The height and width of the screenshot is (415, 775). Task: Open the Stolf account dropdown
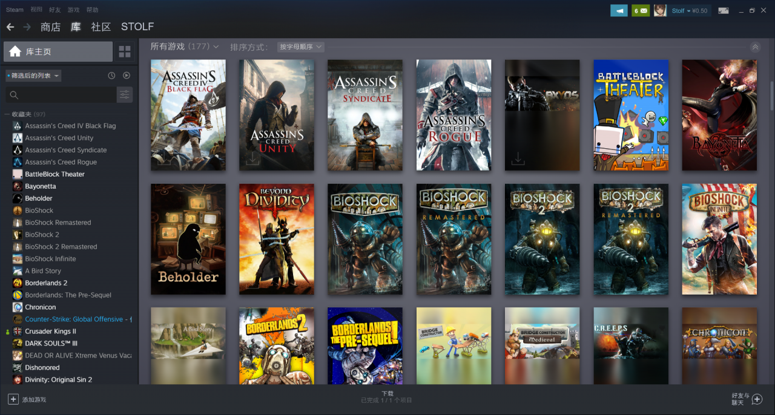(689, 11)
